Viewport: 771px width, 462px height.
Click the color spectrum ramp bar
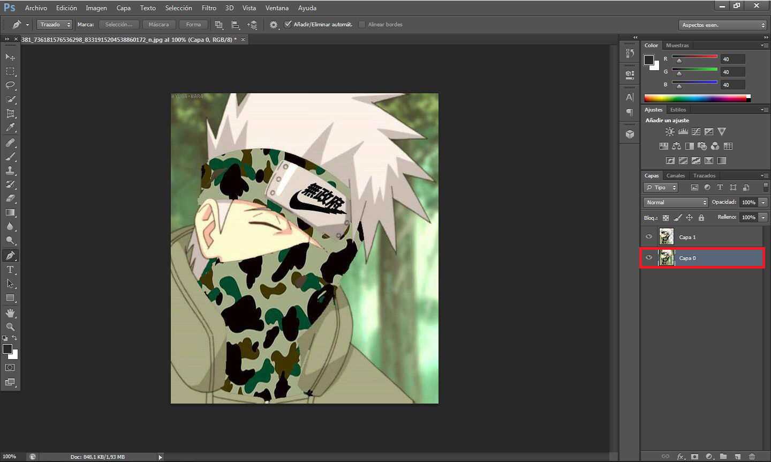[x=695, y=98]
